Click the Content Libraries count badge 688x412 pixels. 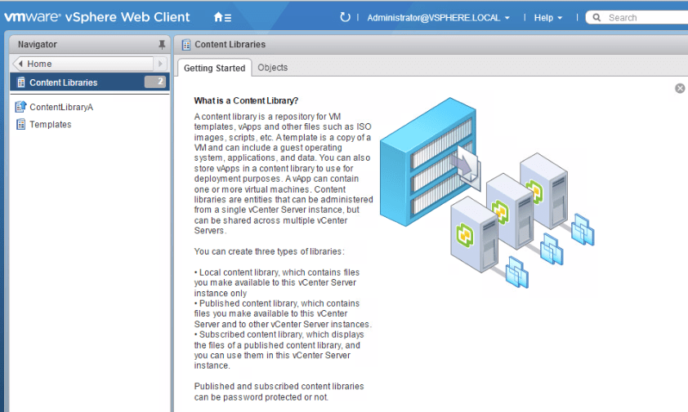[155, 82]
